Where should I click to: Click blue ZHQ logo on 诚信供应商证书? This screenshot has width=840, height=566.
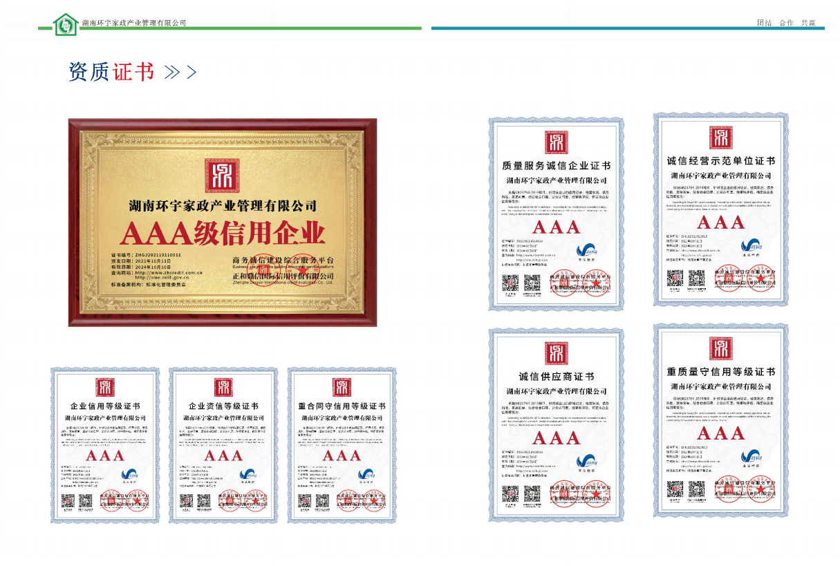tap(587, 461)
